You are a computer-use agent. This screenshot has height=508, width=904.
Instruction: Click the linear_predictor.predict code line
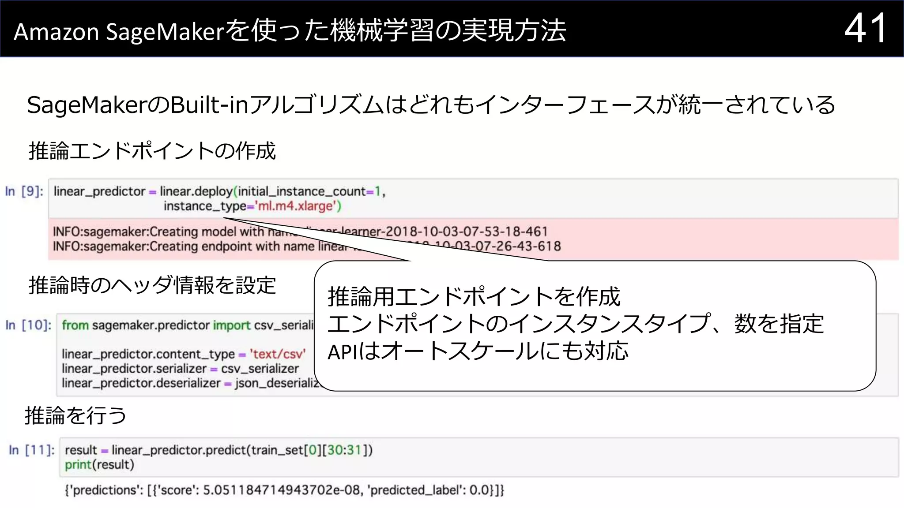point(219,450)
